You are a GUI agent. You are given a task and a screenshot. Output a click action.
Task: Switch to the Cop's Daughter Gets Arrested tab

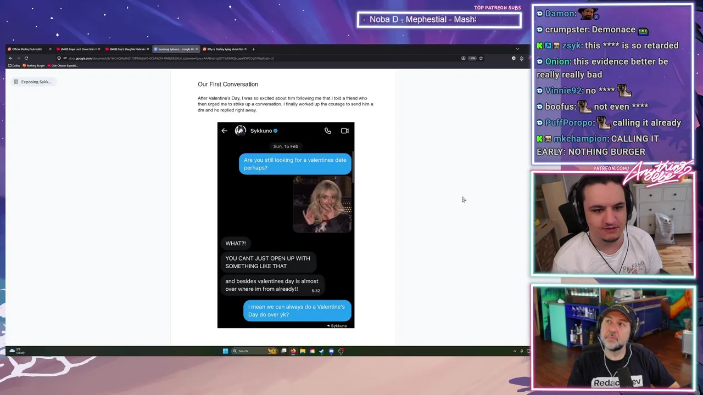coord(126,49)
